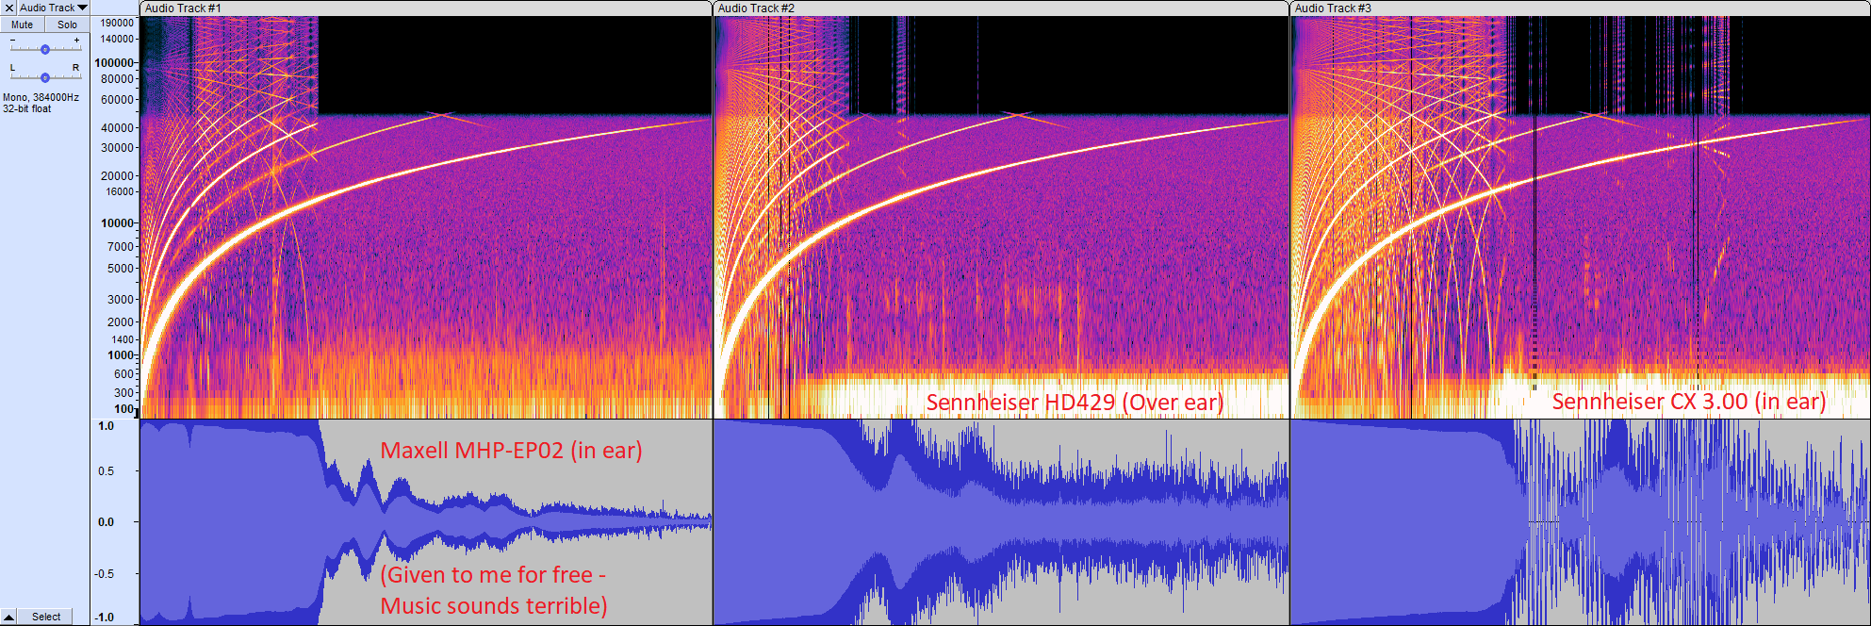This screenshot has height=626, width=1871.
Task: Click the 'Mono, 384000Hz' track info text
Action: click(x=41, y=97)
